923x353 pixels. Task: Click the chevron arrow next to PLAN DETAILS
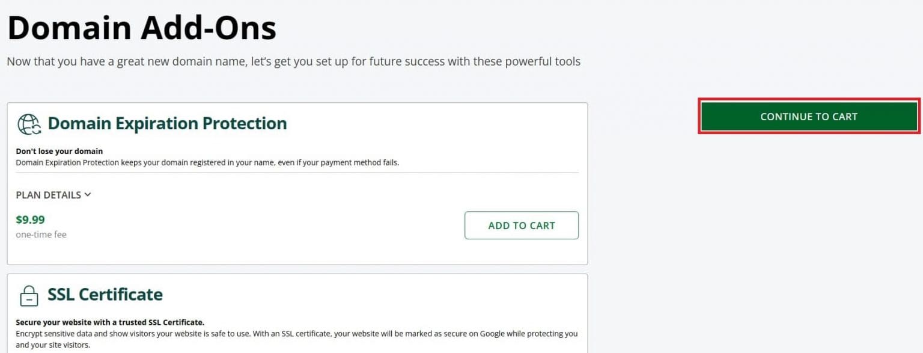[x=88, y=195]
